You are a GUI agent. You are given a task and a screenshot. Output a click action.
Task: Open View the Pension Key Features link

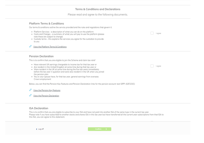coord(47,90)
